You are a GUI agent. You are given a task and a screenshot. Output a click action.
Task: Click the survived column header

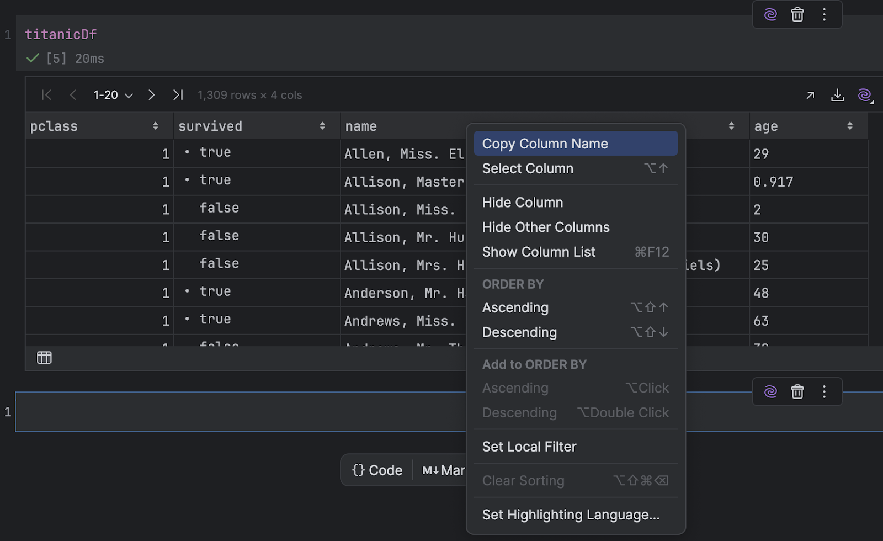(x=257, y=126)
